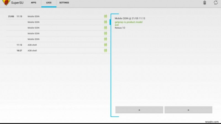Image resolution: width=221 pixels, height=124 pixels.
Task: Go to previous log with < button
Action: coord(139,110)
